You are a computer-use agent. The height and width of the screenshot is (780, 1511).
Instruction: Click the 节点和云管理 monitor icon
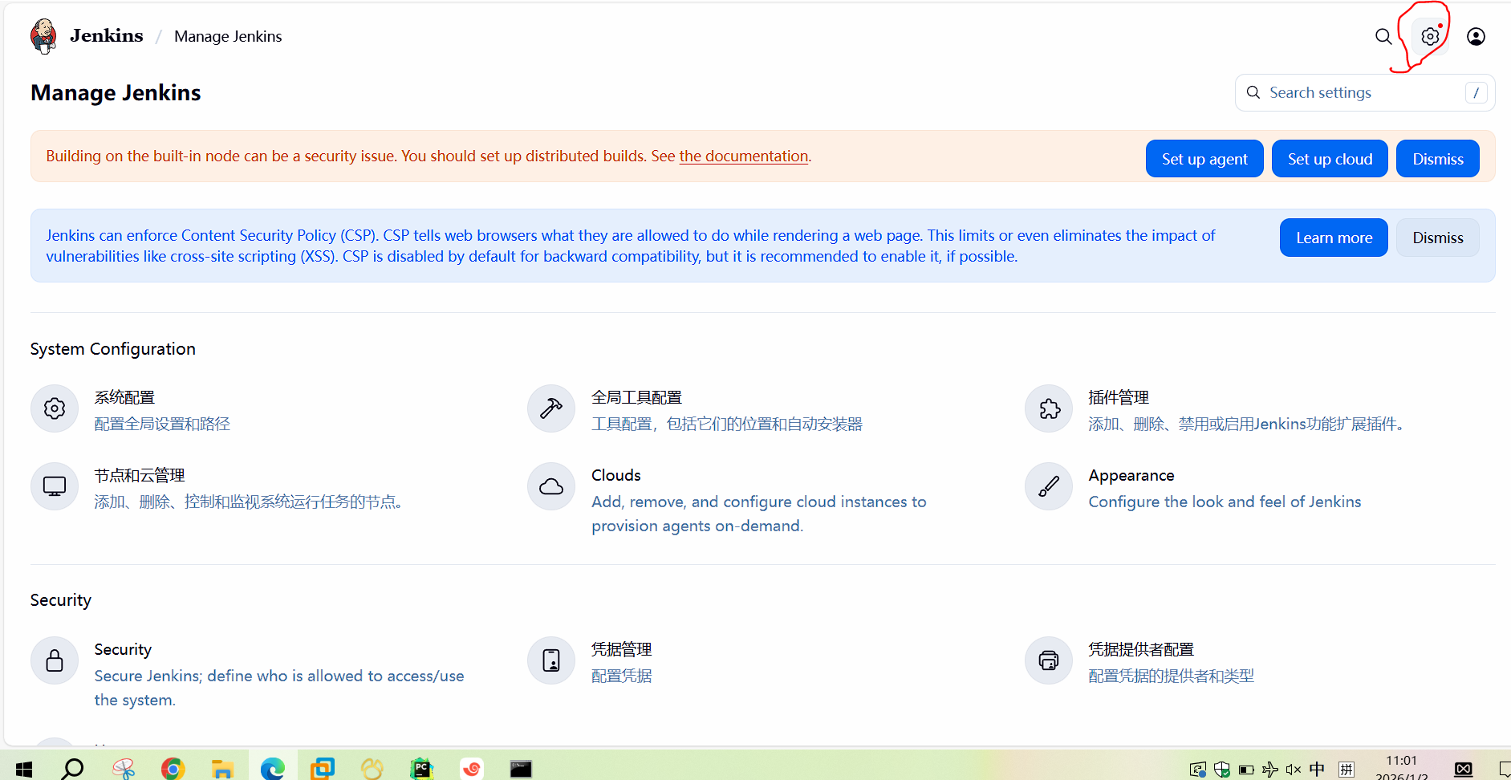click(x=55, y=486)
